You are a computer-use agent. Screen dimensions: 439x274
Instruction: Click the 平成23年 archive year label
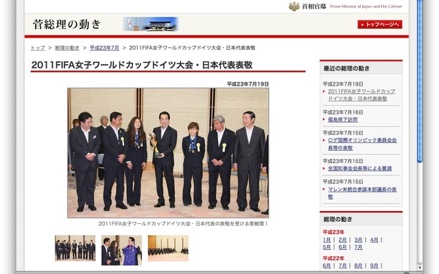click(x=333, y=232)
